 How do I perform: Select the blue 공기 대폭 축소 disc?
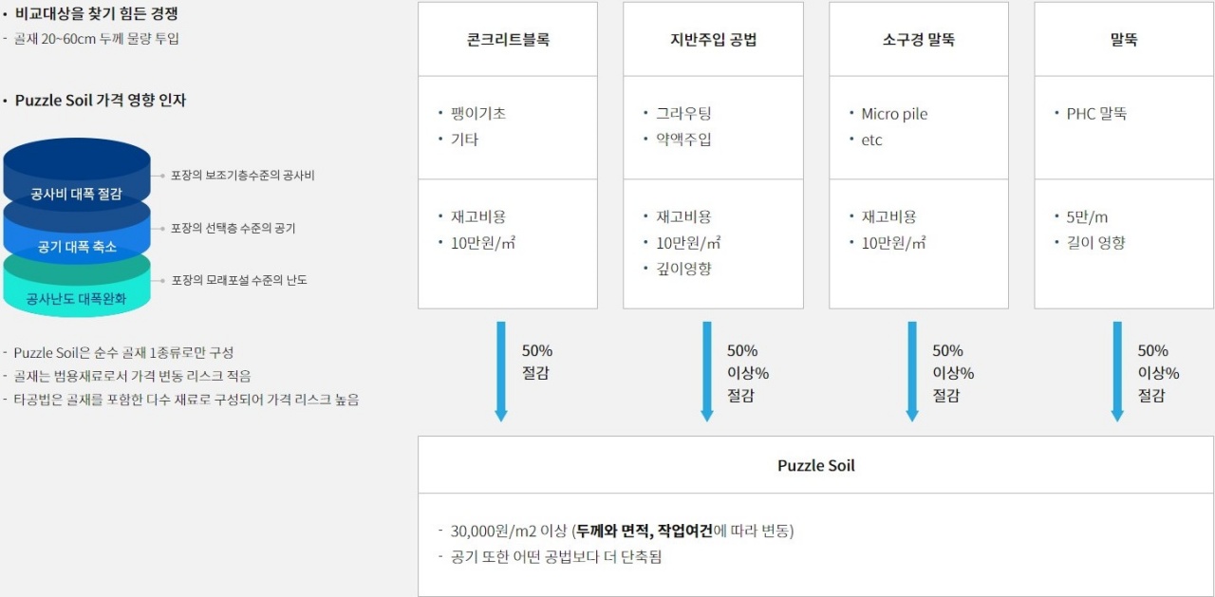point(77,239)
